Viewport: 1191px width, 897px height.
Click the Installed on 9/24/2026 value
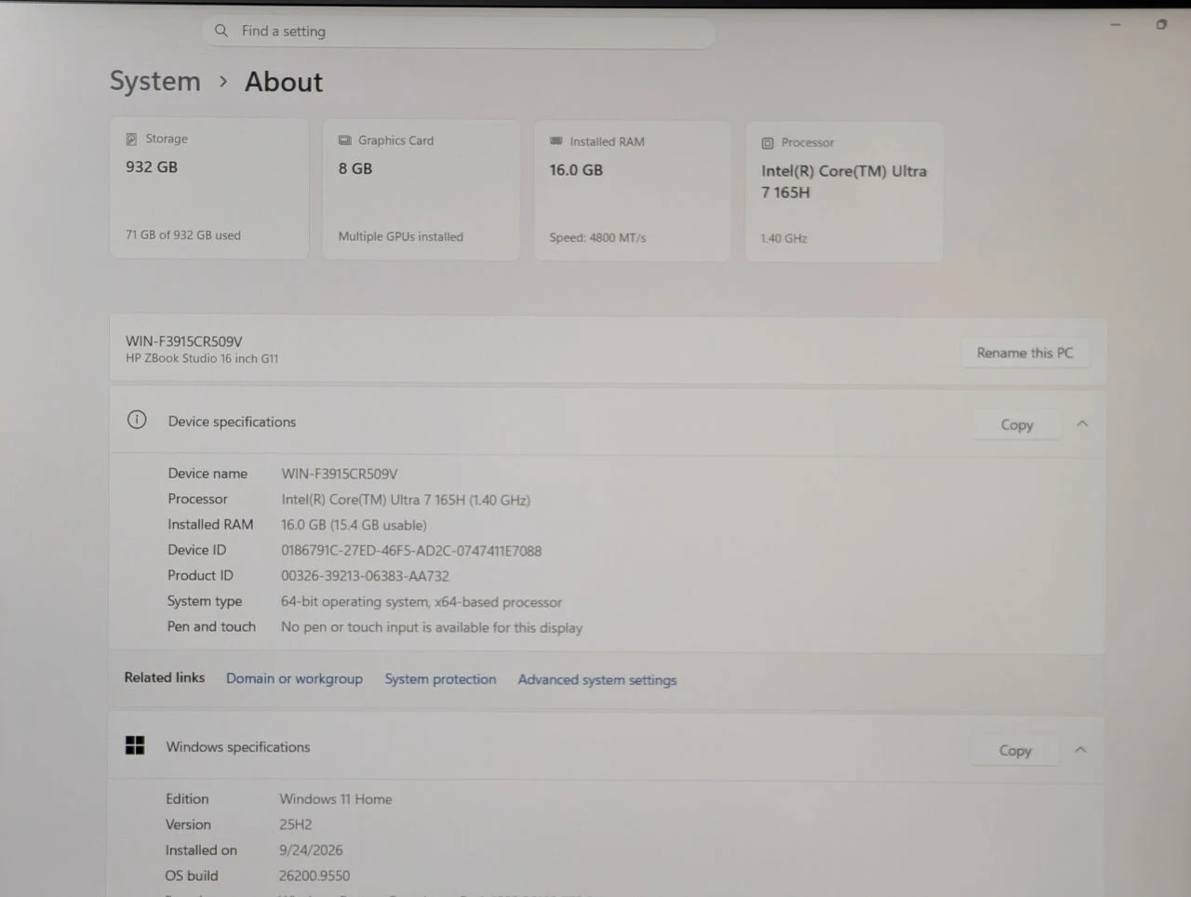tap(311, 850)
